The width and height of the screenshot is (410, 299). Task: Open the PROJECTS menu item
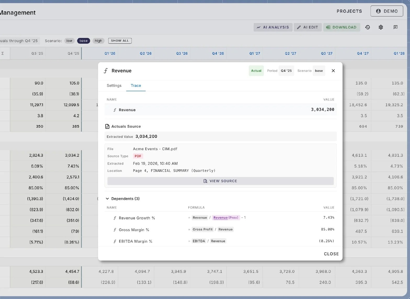349,11
